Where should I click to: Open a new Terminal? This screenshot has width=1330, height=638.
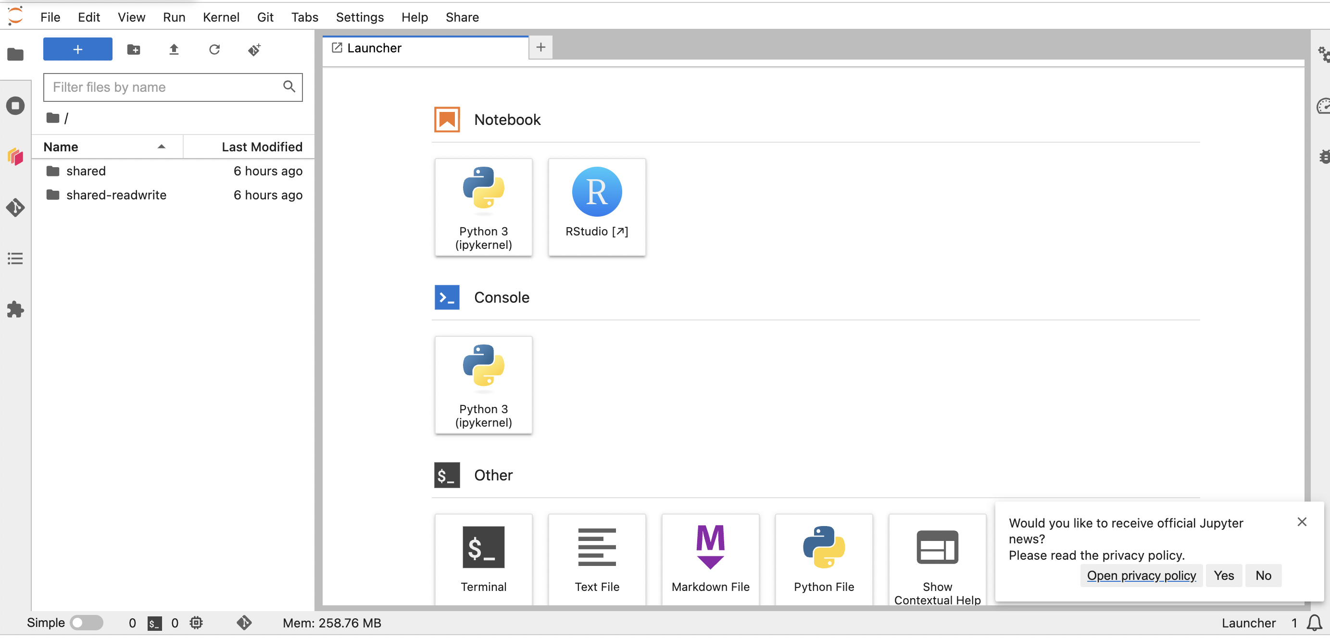pos(483,559)
